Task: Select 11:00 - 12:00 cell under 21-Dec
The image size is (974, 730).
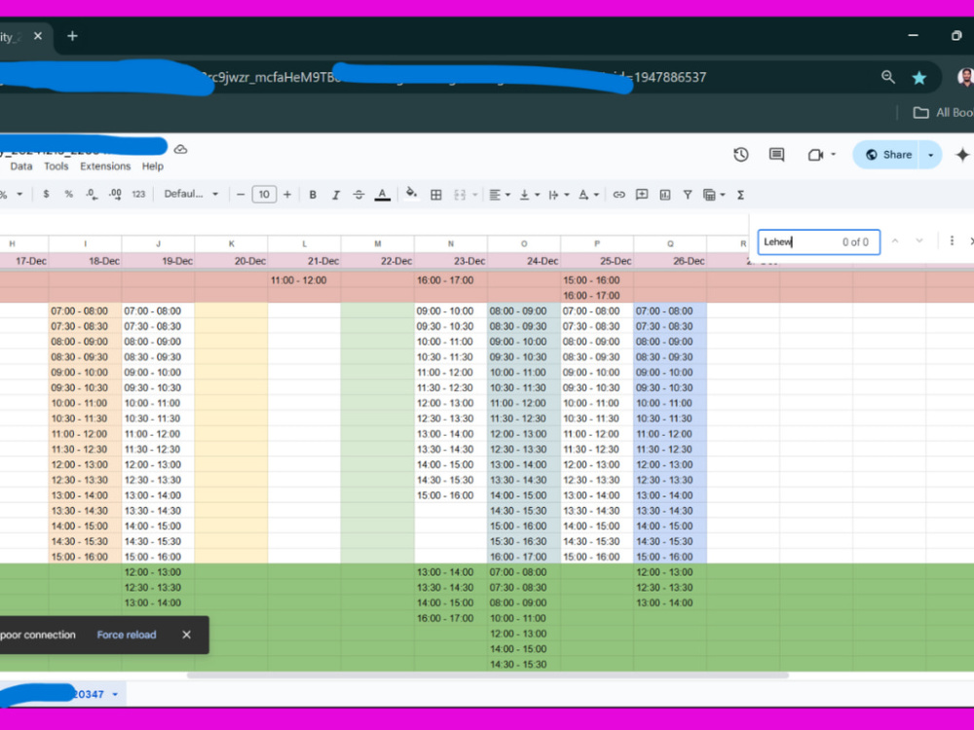Action: pos(304,280)
